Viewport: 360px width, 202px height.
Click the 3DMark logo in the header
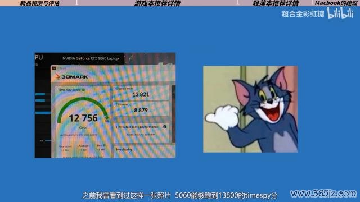click(x=71, y=76)
